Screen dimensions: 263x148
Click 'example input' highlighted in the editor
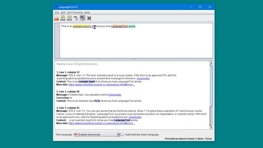[x=81, y=26]
